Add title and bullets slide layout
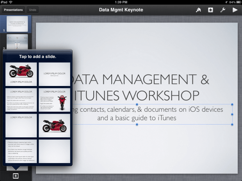The height and width of the screenshot is (181, 242). tap(21, 100)
